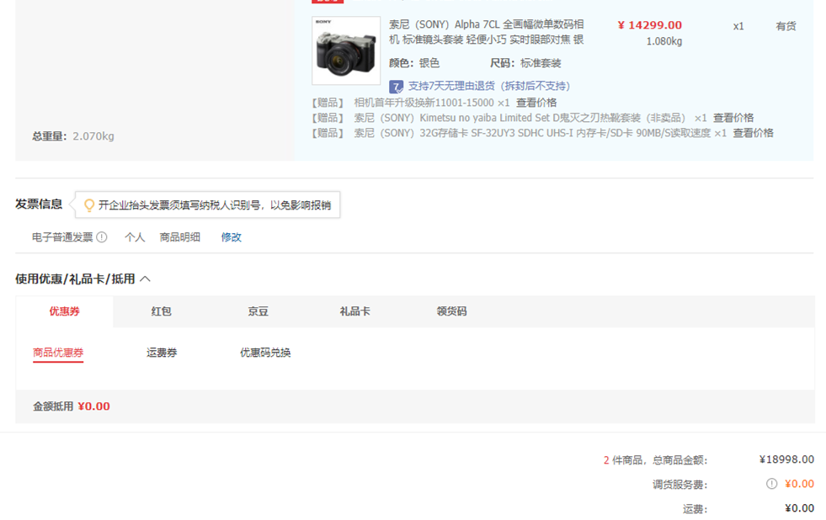Select the 运费券 sub-tab
Viewport: 826px width, 520px height.
(162, 353)
